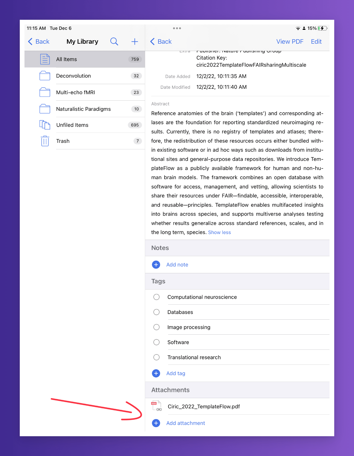
Task: Select the Software tag circle
Action: click(x=157, y=342)
